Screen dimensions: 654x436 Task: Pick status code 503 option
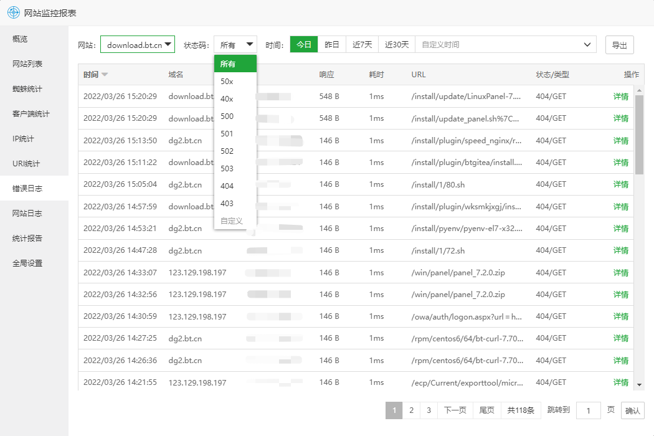point(235,169)
